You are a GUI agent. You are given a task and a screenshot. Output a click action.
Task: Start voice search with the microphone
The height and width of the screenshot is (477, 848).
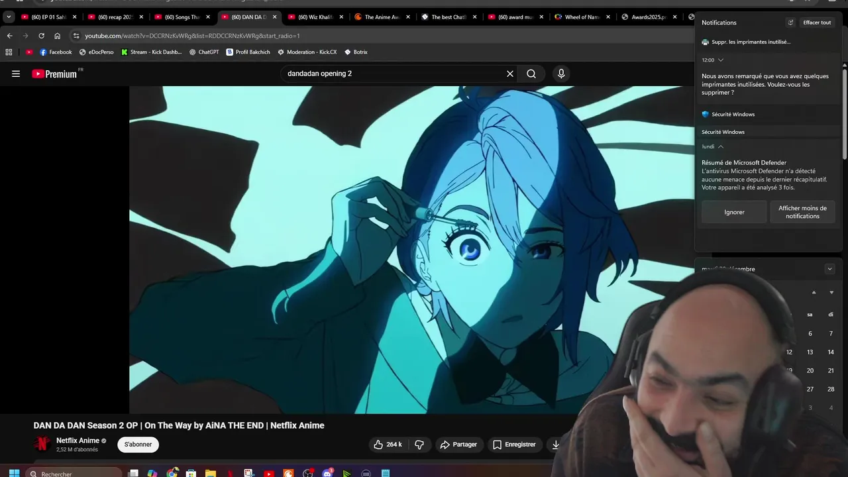(561, 74)
